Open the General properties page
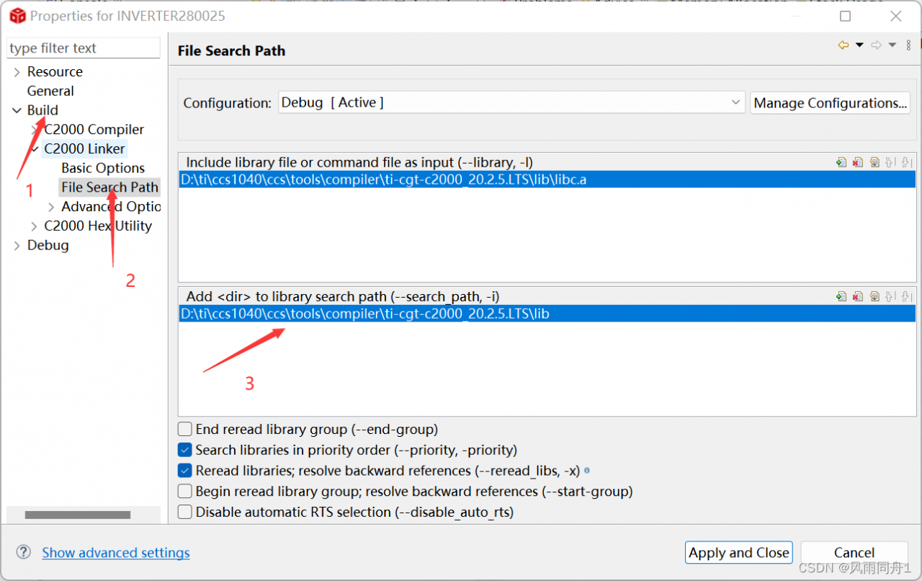Viewport: 922px width, 581px height. pyautogui.click(x=50, y=91)
